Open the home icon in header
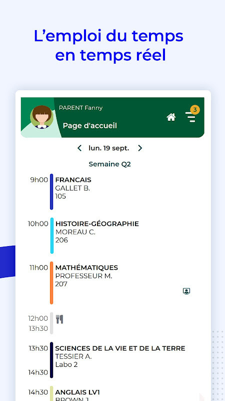 171,117
